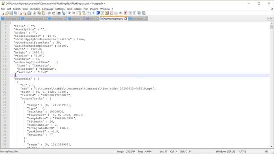Close the NotWorking.tscproj tab

click(125, 18)
